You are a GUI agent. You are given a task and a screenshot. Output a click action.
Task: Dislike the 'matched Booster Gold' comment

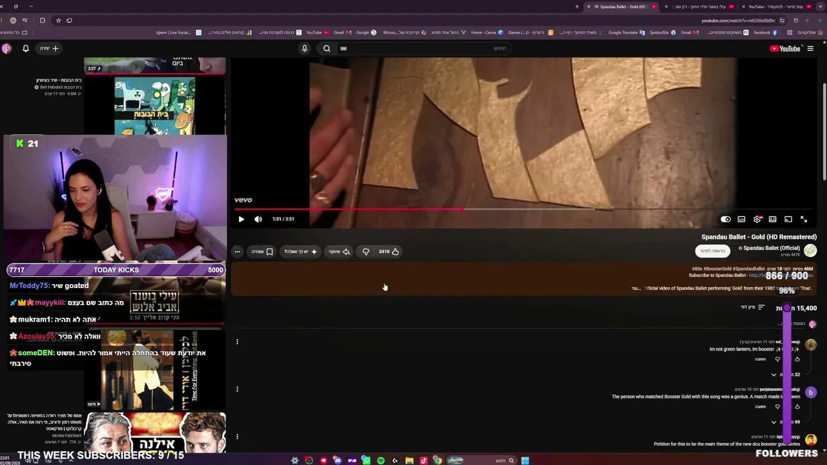point(778,407)
